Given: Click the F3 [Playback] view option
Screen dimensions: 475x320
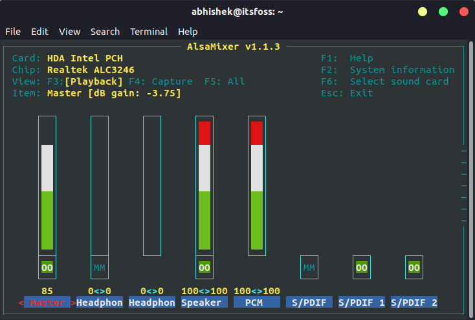Looking at the screenshot, I should (85, 81).
